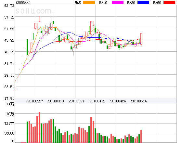Click the 45.92 price axis label
Screen dimensions: 195x143
tap(9, 40)
